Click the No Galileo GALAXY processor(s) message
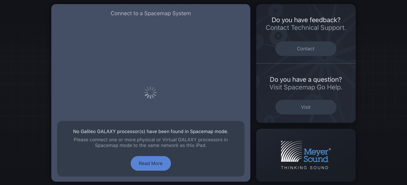Viewport: 407px width, 185px height. pyautogui.click(x=151, y=132)
